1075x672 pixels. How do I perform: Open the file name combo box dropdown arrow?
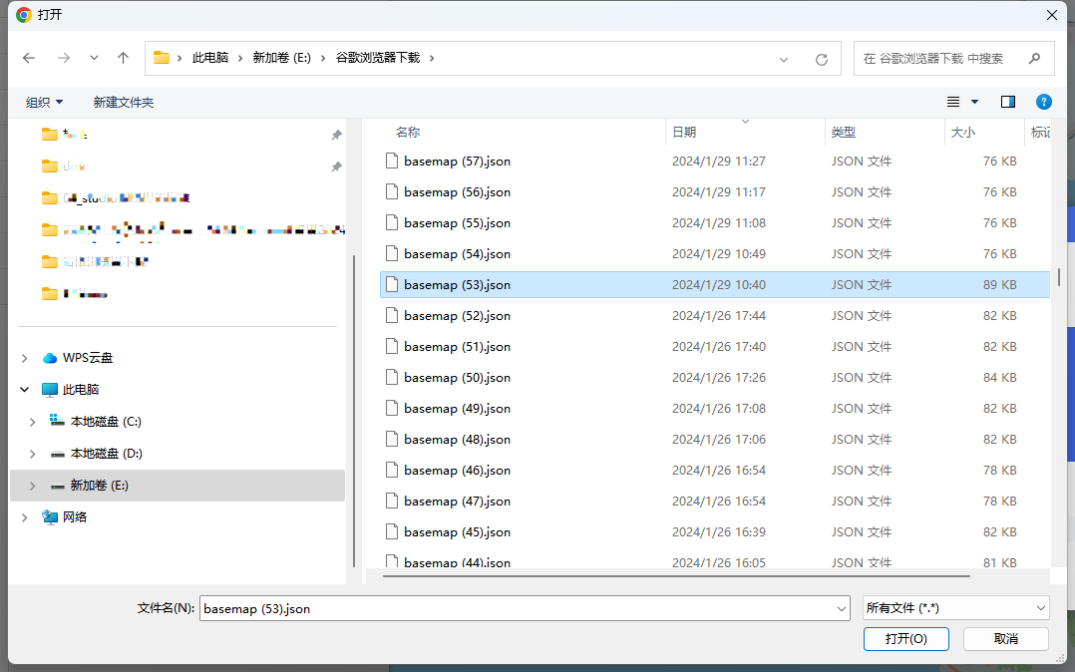click(x=841, y=607)
